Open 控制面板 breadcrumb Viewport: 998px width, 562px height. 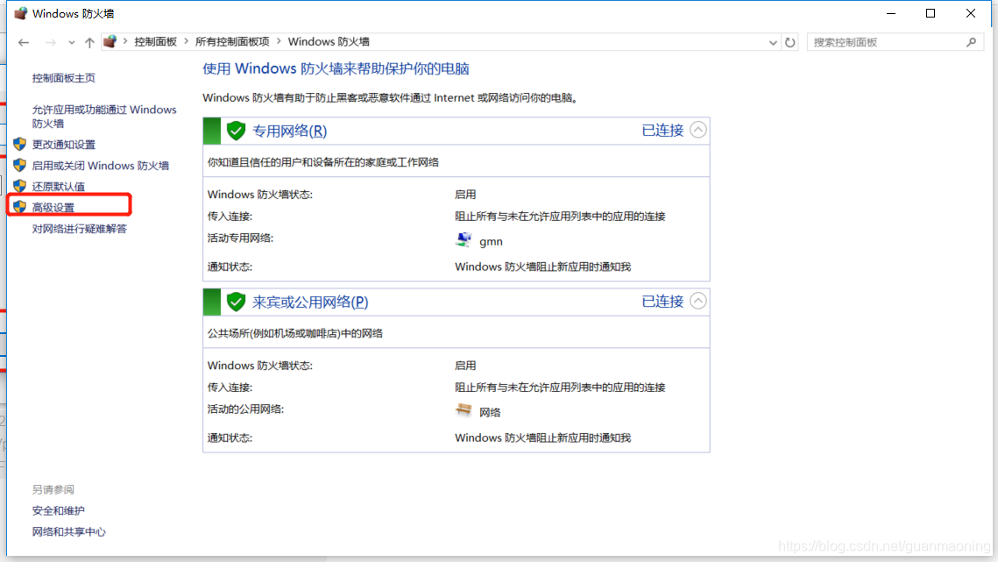click(155, 42)
